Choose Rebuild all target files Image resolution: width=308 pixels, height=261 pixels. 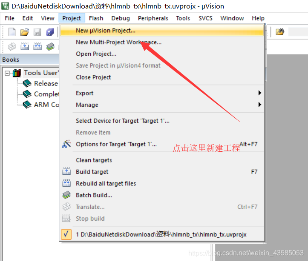pos(162,184)
